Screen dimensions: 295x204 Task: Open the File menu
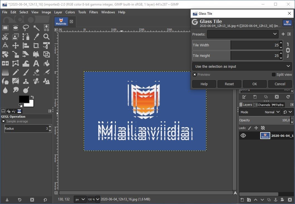coord(5,12)
